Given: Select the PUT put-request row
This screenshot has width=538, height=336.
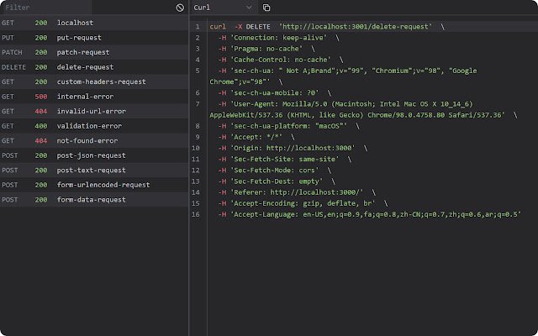Looking at the screenshot, I should (x=94, y=37).
